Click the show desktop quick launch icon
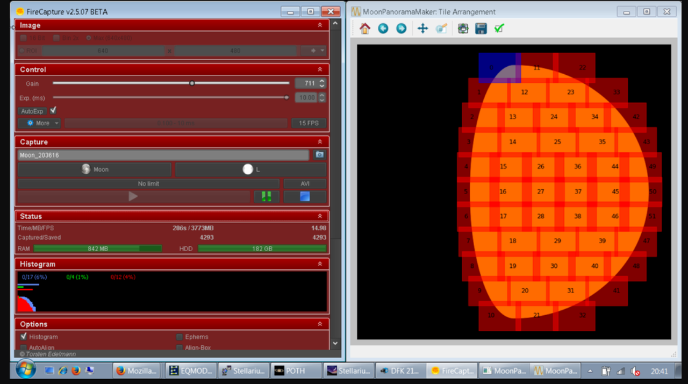 point(89,371)
